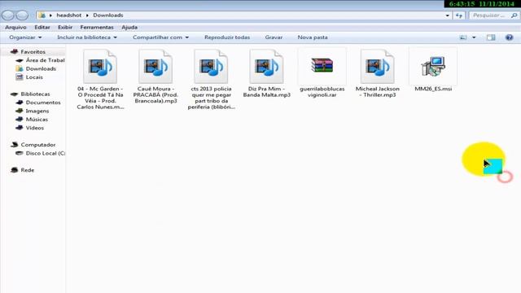Open the Exibir menu
This screenshot has width=521, height=293.
(x=65, y=27)
